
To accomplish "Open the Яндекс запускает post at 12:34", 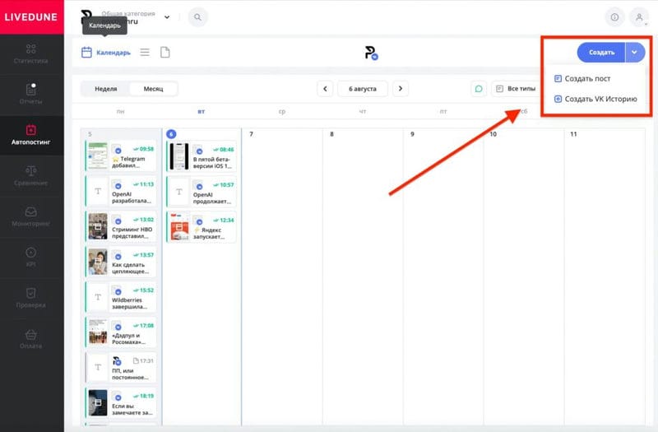I will [202, 227].
